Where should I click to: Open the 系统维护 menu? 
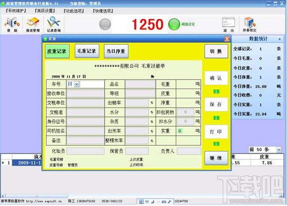click(15, 11)
